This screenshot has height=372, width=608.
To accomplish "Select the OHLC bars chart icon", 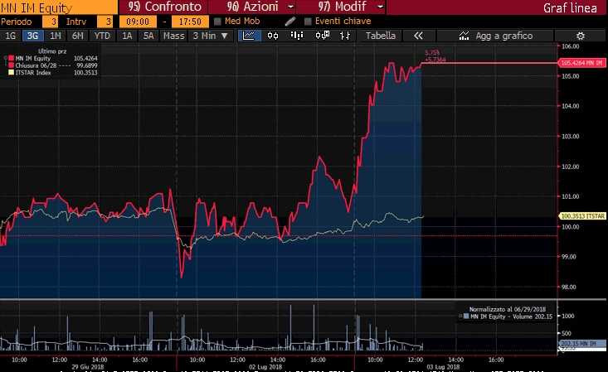I will (345, 36).
